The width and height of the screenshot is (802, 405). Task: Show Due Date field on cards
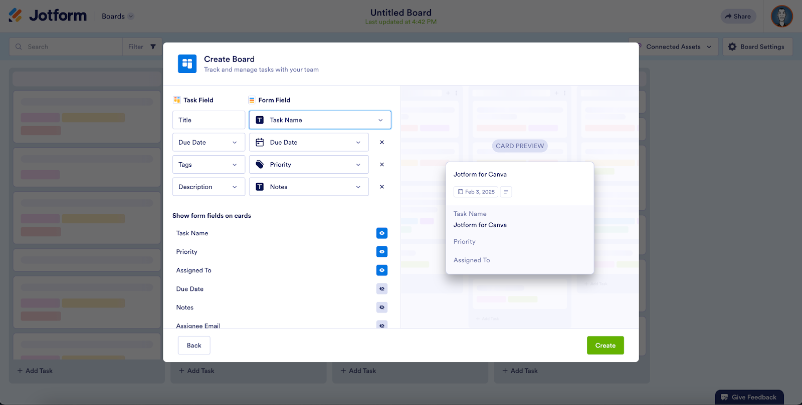(382, 289)
